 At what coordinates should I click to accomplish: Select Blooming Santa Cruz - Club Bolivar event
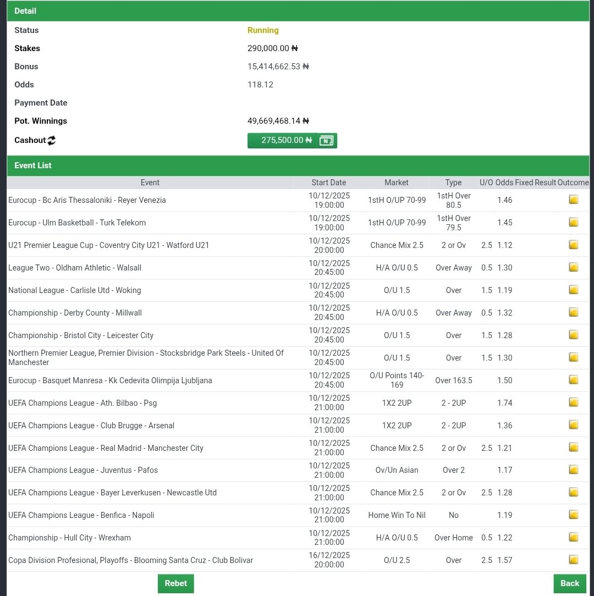(x=130, y=560)
